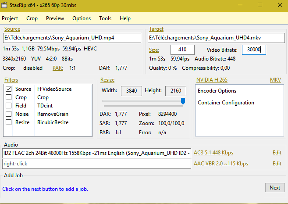Click the Zoom value 100,0/100,0
The image size is (288, 204).
[171, 123]
